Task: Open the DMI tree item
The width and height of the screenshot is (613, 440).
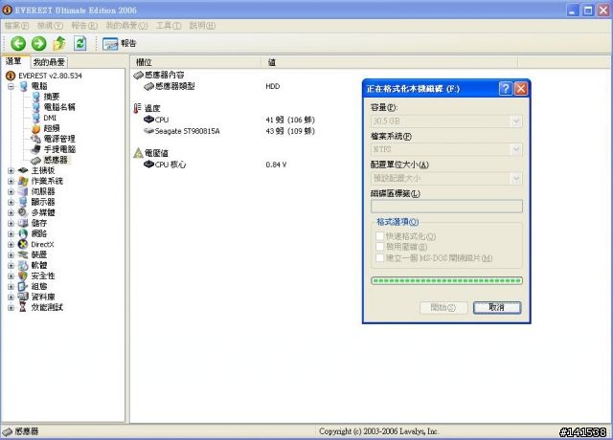Action: point(50,118)
